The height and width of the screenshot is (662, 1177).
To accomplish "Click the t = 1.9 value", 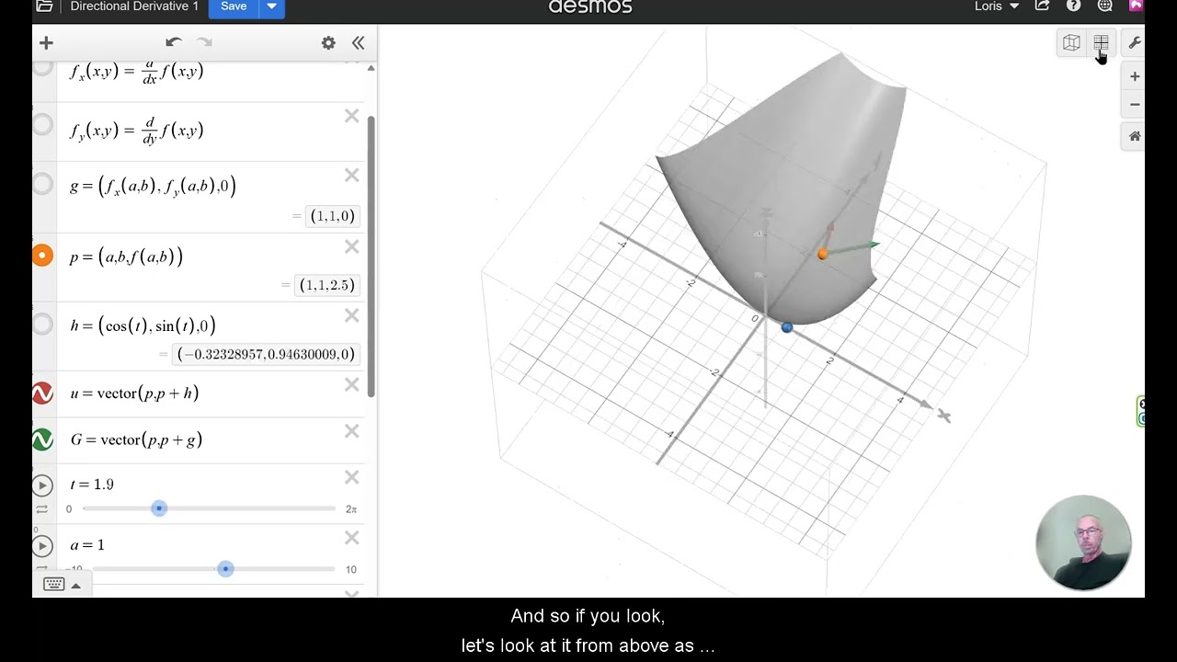I will [x=92, y=485].
